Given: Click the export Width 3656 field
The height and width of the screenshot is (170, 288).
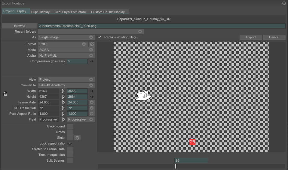Looking at the screenshot, I should tap(78, 91).
